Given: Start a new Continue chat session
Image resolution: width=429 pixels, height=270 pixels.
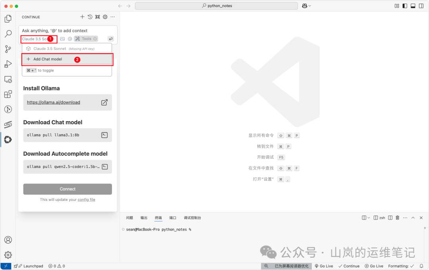Looking at the screenshot, I should tap(82, 17).
